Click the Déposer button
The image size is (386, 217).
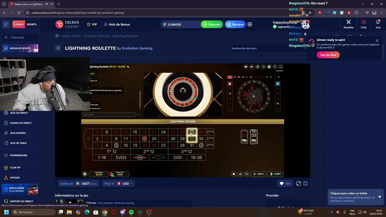(212, 24)
